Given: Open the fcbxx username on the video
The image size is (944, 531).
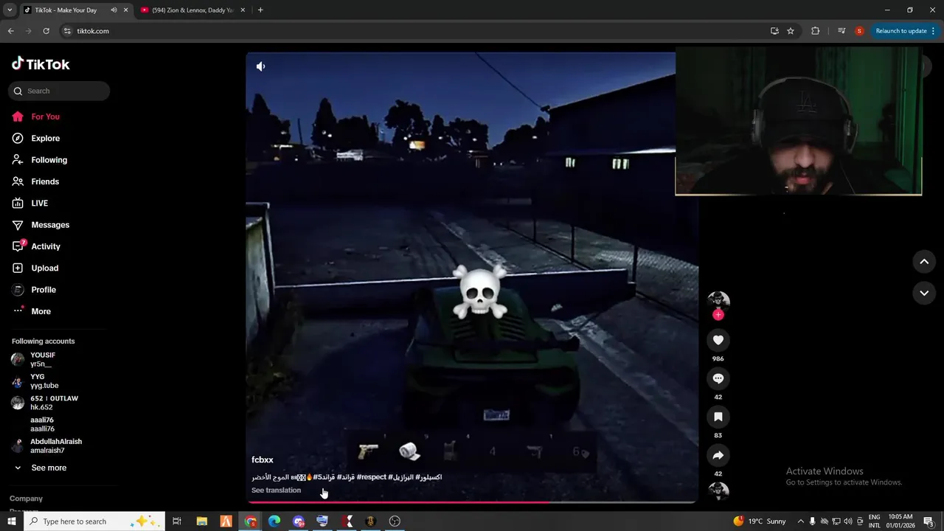Looking at the screenshot, I should [263, 460].
